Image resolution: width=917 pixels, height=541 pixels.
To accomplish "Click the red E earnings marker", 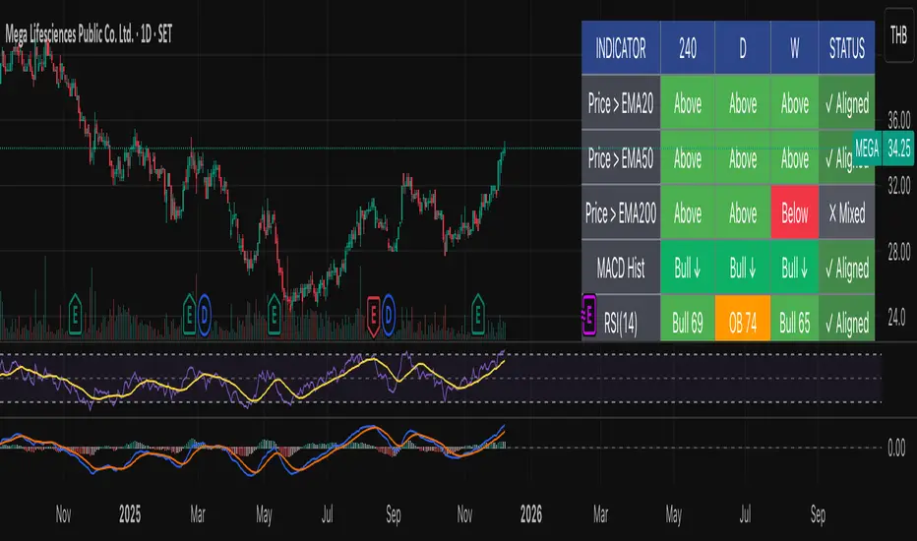I will point(374,313).
